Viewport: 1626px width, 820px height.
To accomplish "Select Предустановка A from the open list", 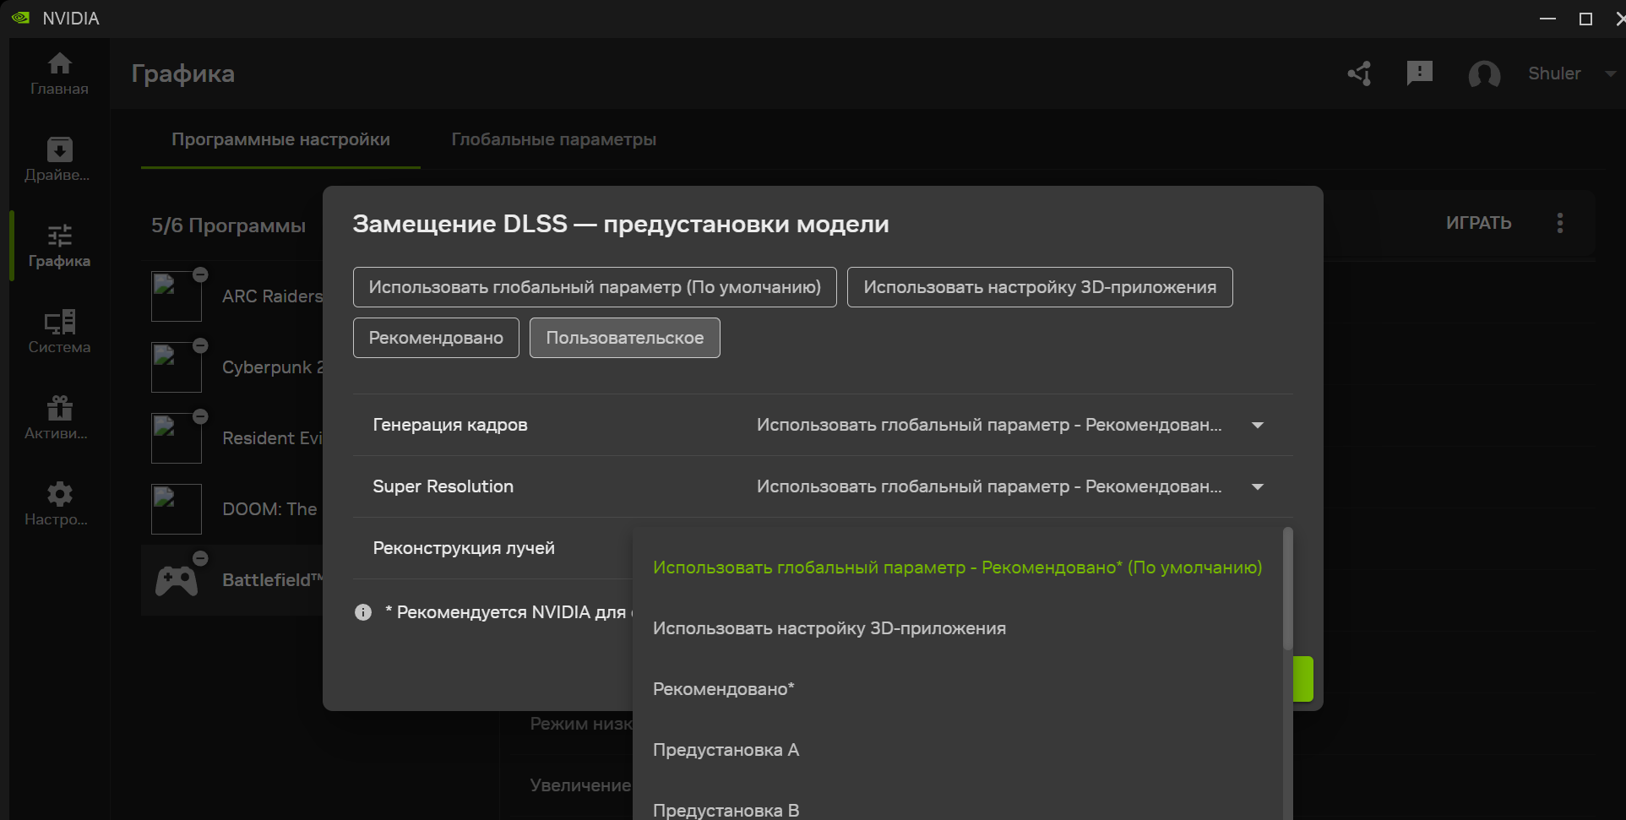I will [726, 750].
